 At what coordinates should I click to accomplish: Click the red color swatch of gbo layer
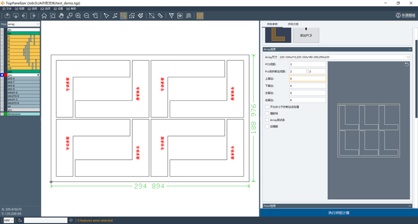6,75
